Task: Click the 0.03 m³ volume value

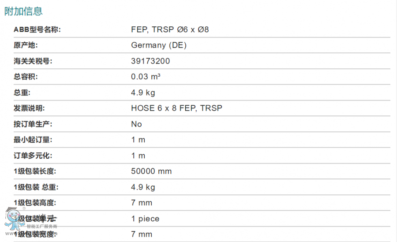Action: (x=146, y=77)
